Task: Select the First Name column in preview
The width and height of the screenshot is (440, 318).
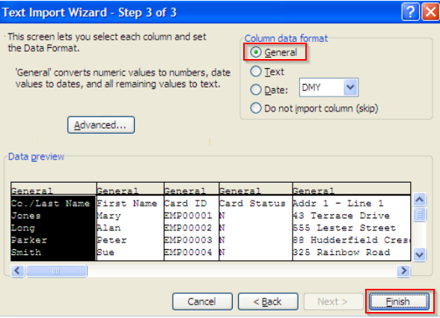Action: [130, 221]
